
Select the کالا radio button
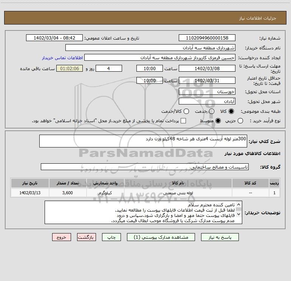tap(231, 111)
